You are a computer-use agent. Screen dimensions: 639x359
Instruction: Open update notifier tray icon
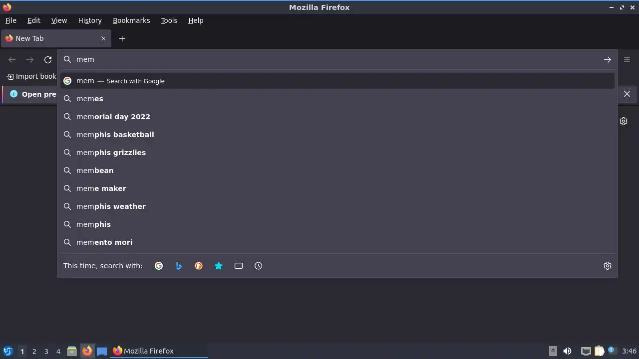click(x=612, y=351)
